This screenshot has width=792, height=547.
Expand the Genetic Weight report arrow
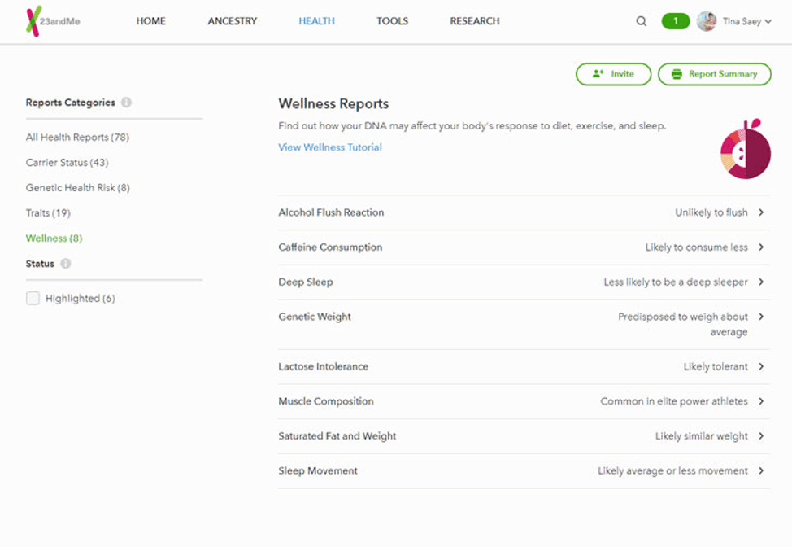[x=761, y=317]
